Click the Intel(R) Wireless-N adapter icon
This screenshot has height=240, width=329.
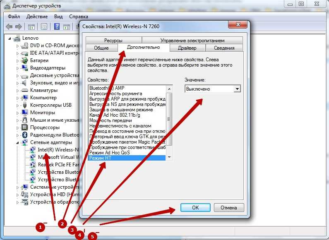(33, 150)
